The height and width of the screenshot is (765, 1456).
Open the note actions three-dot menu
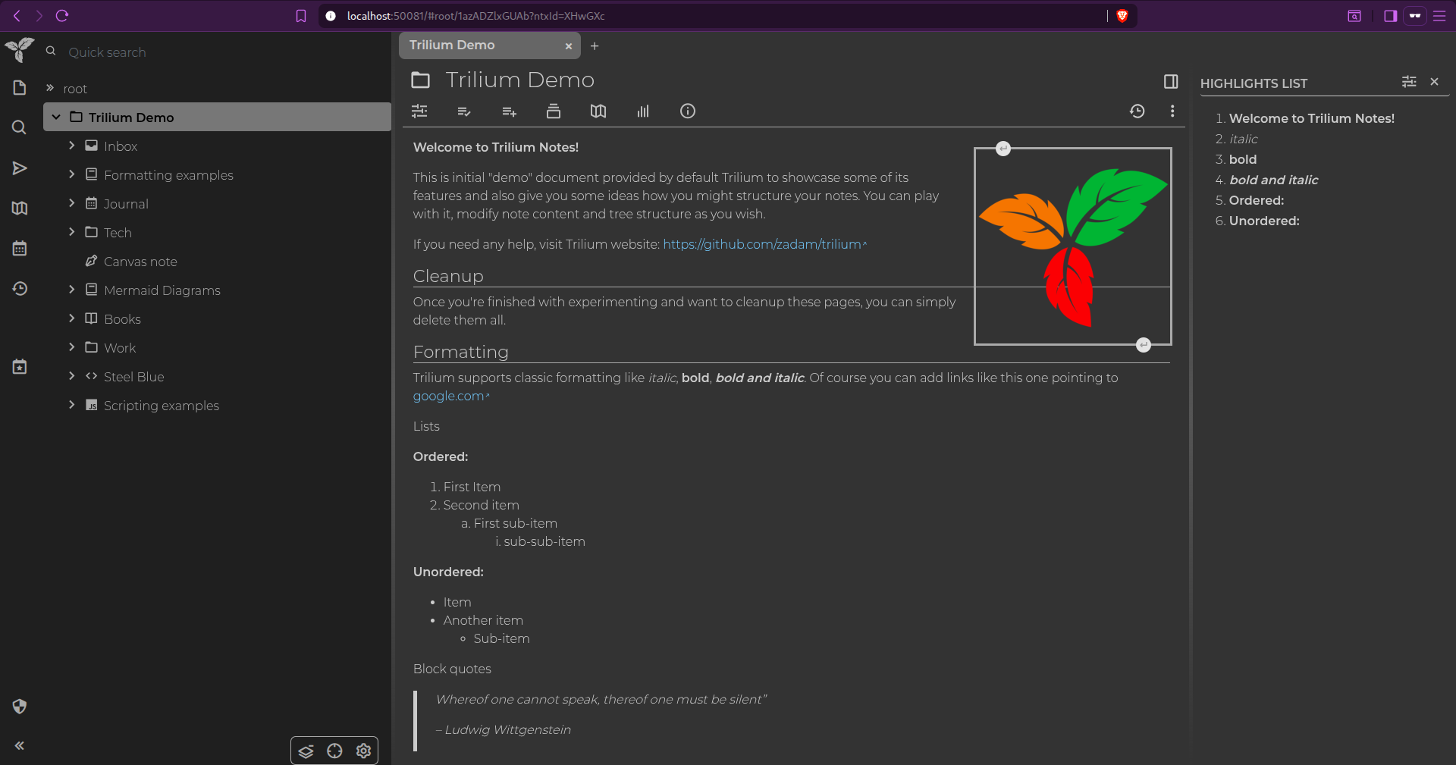[x=1172, y=111]
